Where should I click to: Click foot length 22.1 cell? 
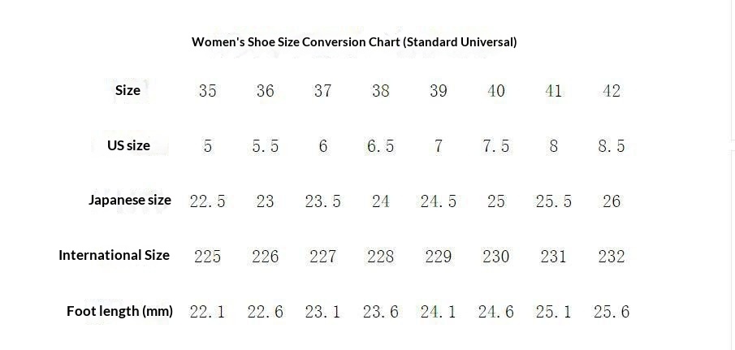(x=208, y=312)
